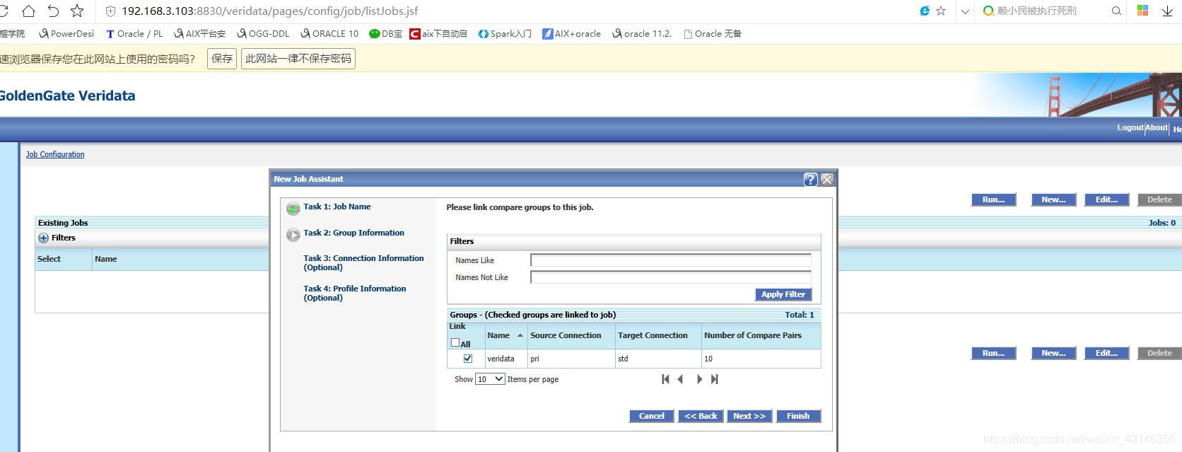The height and width of the screenshot is (452, 1182).
Task: Click Finish to create job
Action: (798, 416)
